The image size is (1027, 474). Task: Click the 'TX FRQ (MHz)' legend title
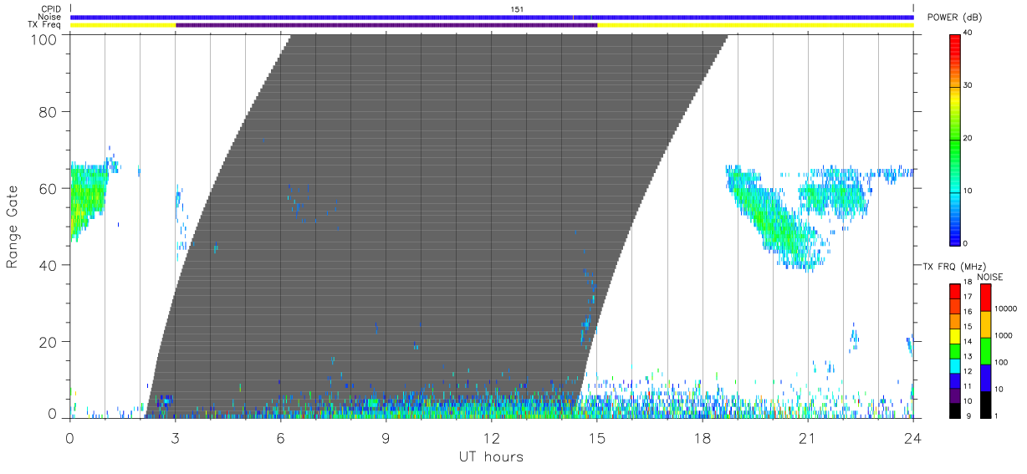pos(953,267)
